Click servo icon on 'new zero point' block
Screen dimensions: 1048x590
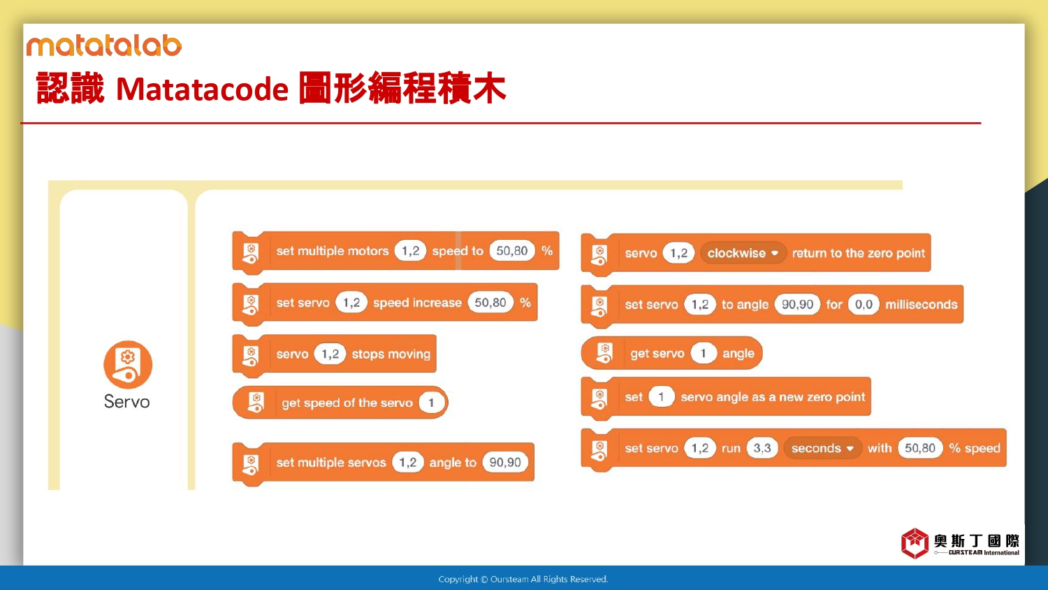[x=599, y=398]
